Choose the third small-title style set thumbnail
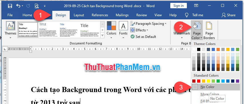244x104 pixels. [69, 30]
